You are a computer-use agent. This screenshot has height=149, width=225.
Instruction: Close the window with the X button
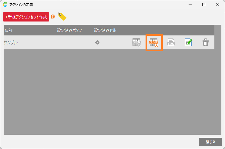[218, 5]
